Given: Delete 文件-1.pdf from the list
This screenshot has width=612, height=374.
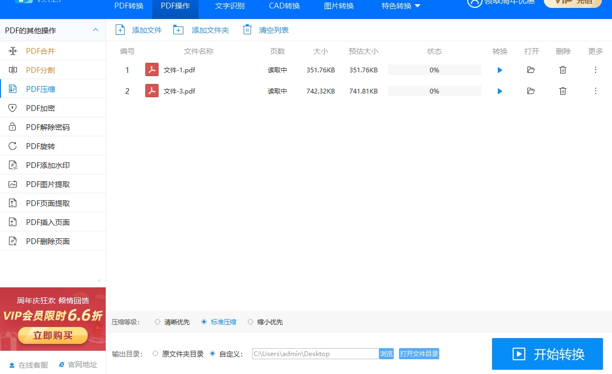Looking at the screenshot, I should point(563,70).
